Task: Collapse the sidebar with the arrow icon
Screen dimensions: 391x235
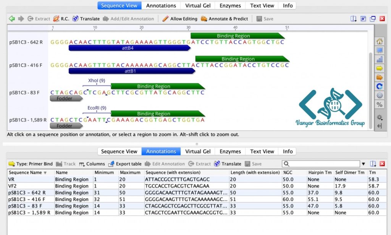Action: [x=380, y=126]
